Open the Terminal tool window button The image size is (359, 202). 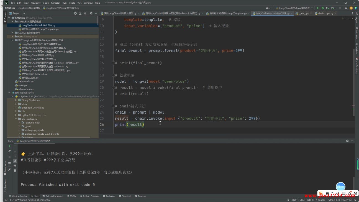click(125, 196)
